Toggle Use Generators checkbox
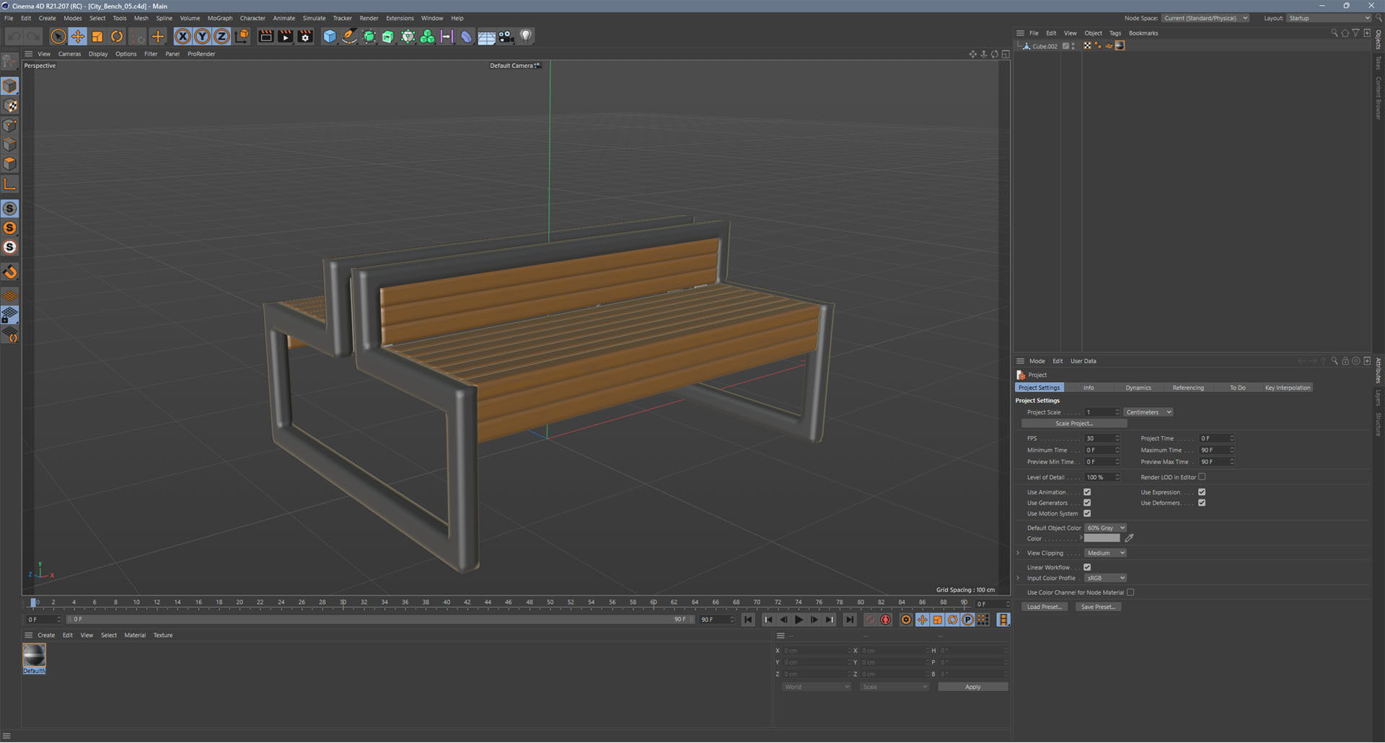The image size is (1385, 743). [1087, 503]
